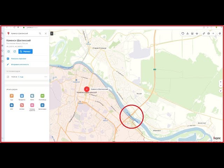The image size is (224, 168).
Task: Click the search magnifier in the search box
Action: (x=40, y=34)
